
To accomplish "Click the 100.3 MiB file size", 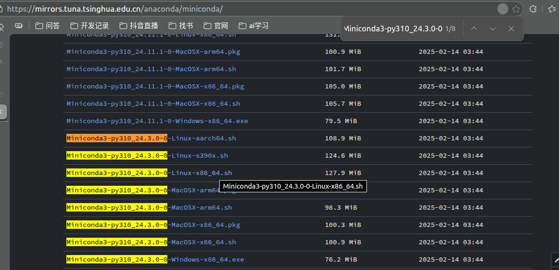I will click(x=343, y=225).
